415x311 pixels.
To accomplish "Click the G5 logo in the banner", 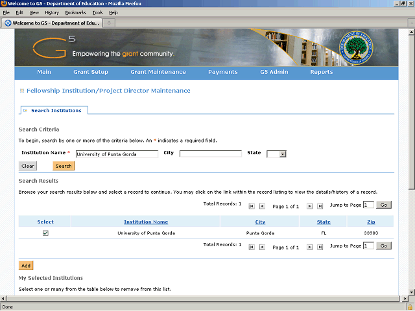I will (54, 47).
